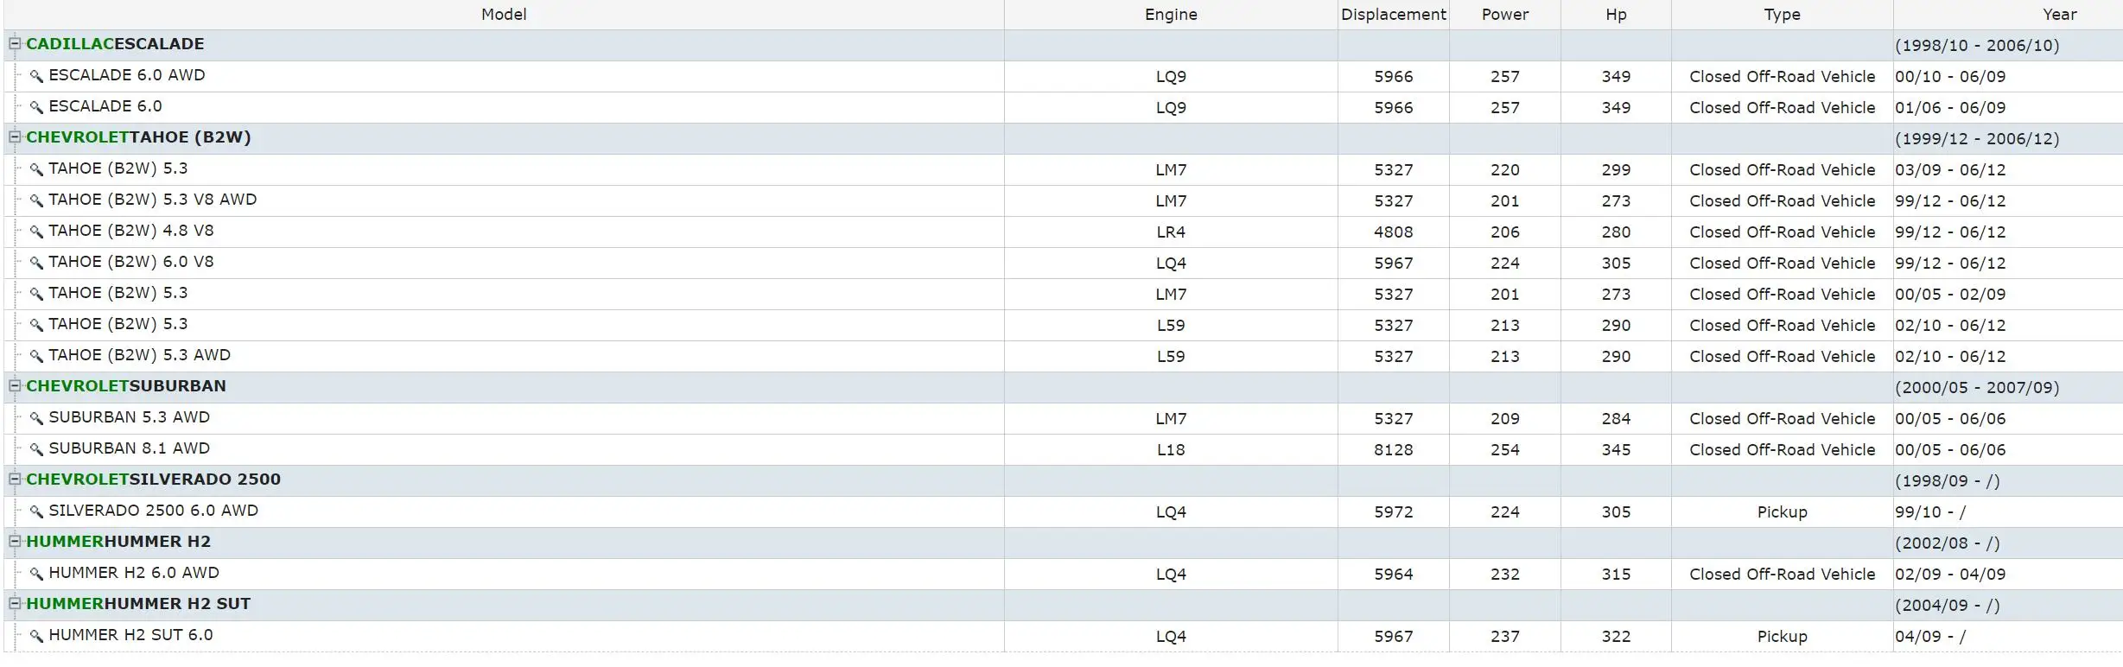The image size is (2123, 667).
Task: Collapse the CHEVROLET TAHOE (B2W) group
Action: click(x=15, y=137)
